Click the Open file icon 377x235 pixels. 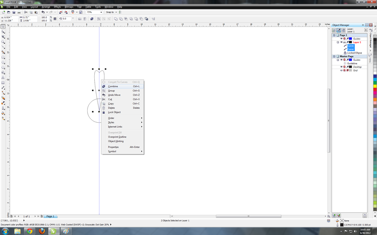(8, 12)
